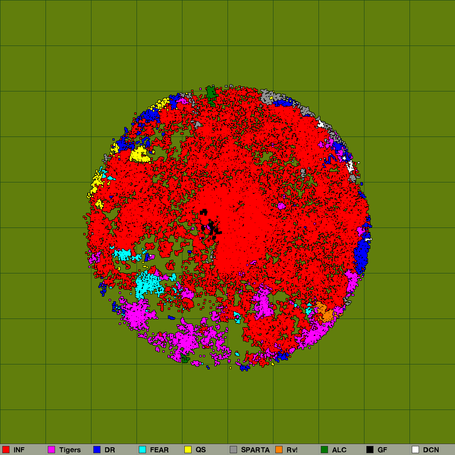This screenshot has height=455, width=455.
Task: Click the white DCN legend swatch
Action: coord(415,450)
